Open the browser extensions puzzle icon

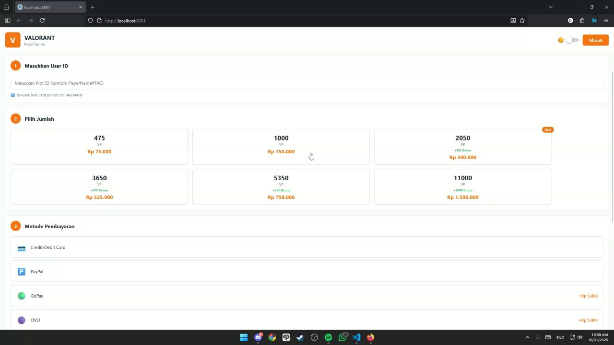(x=582, y=21)
